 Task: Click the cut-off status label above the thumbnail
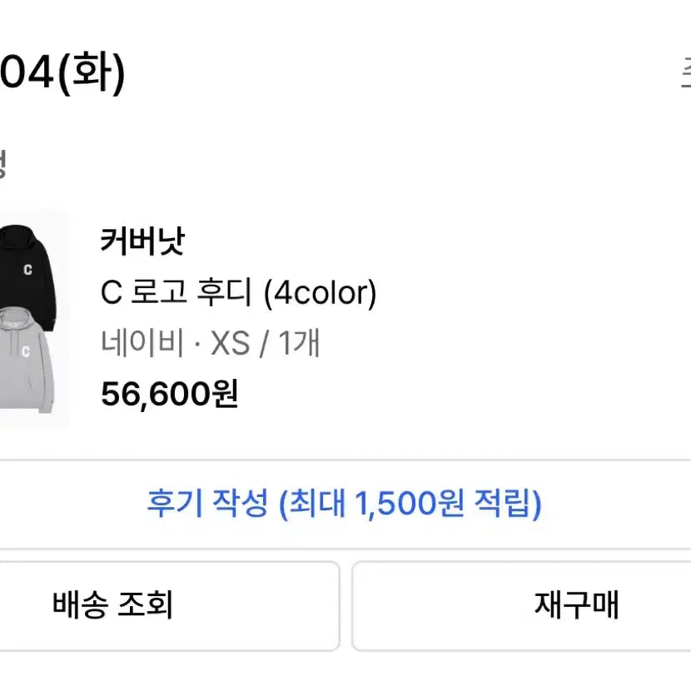pyautogui.click(x=3, y=164)
